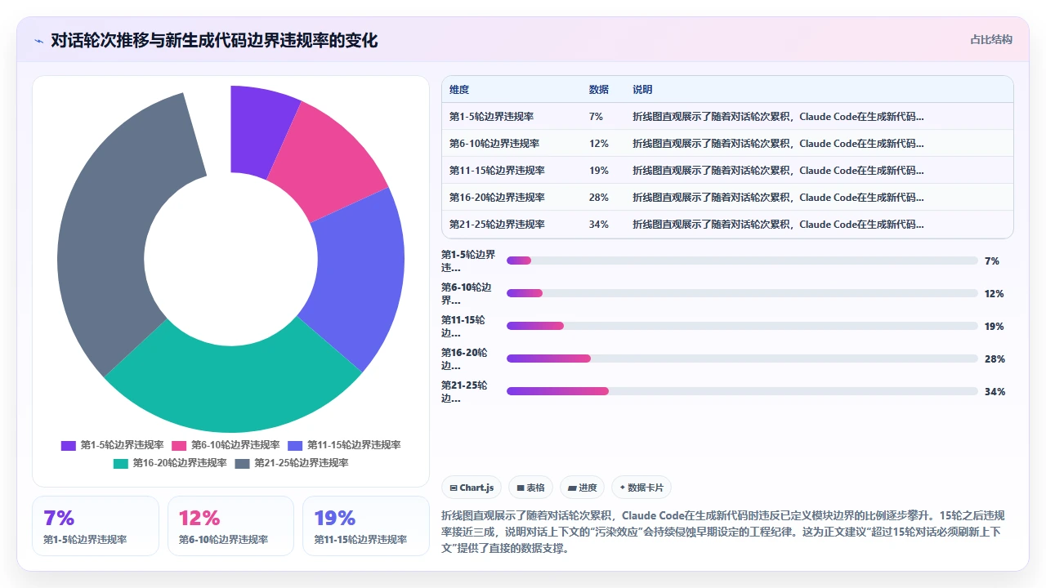Click the 28% cell in table
Image resolution: width=1046 pixels, height=588 pixels.
tap(599, 198)
